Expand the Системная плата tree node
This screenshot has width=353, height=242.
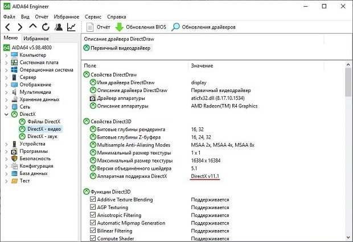[x=6, y=62]
